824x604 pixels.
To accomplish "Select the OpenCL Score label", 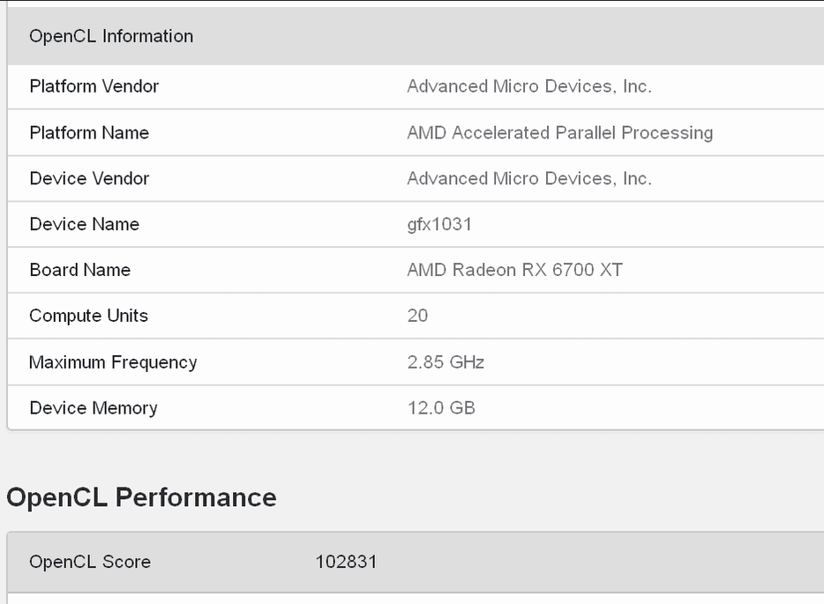I will [x=90, y=562].
